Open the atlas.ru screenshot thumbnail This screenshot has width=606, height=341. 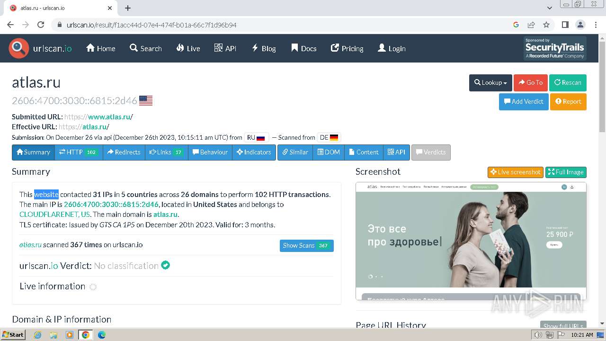pos(471,241)
